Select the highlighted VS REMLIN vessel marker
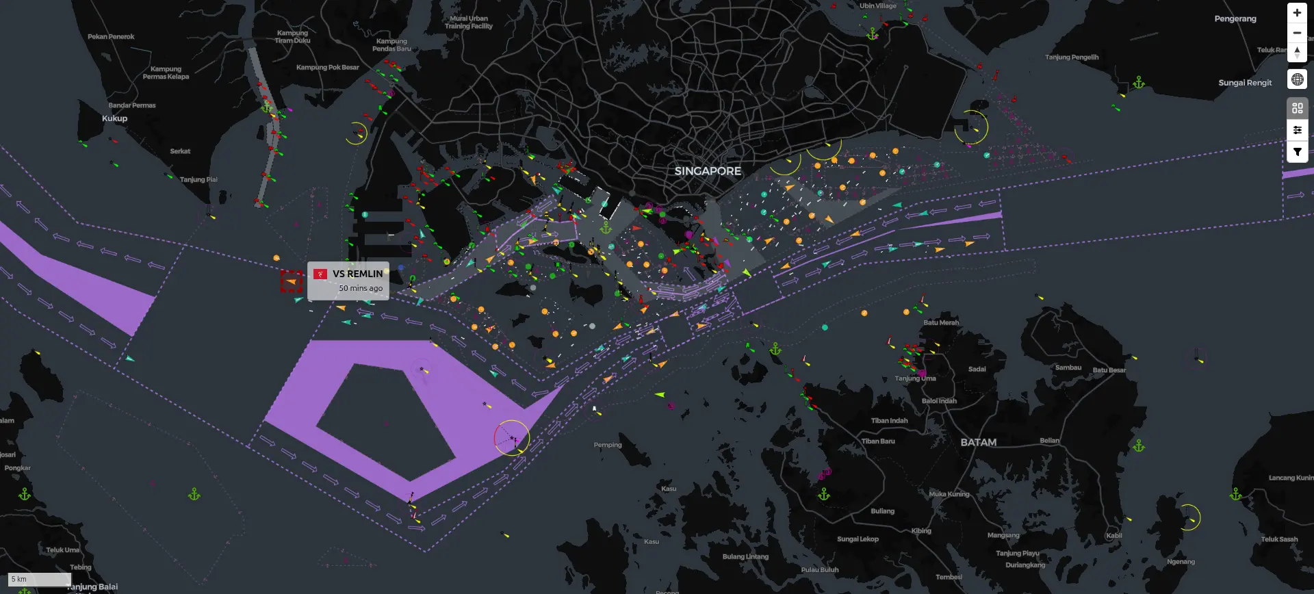The image size is (1314, 594). click(x=292, y=281)
